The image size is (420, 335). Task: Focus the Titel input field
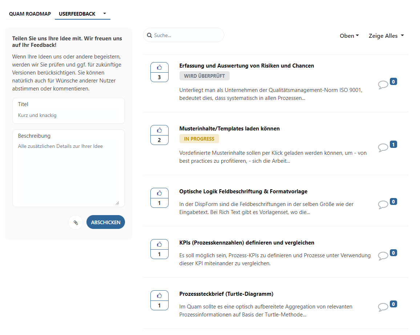point(69,115)
